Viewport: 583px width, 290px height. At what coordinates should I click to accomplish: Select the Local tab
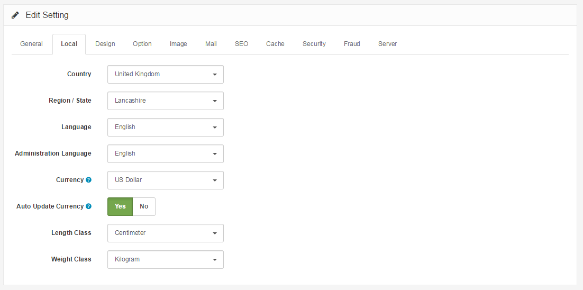[x=69, y=44]
